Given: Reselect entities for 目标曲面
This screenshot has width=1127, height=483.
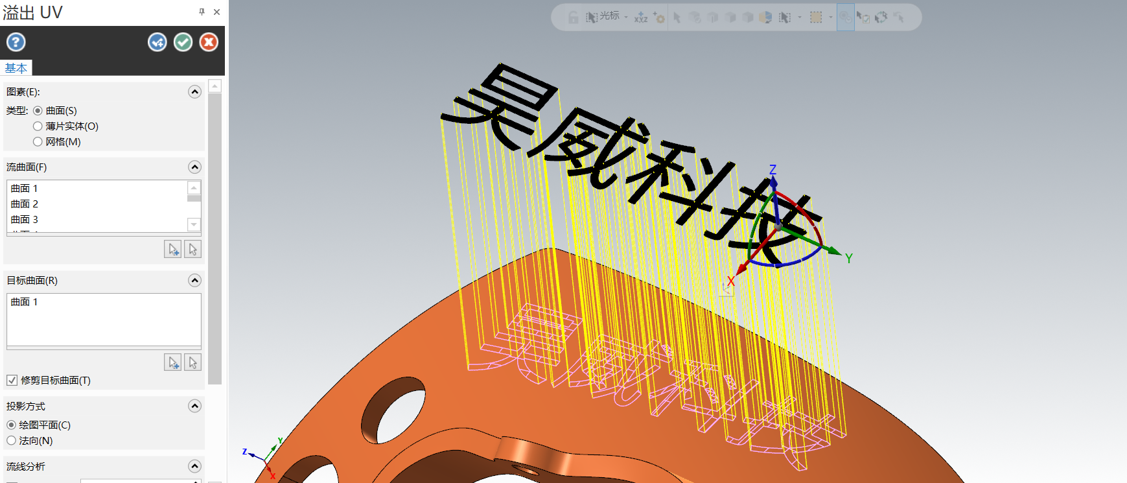Looking at the screenshot, I should (x=192, y=362).
